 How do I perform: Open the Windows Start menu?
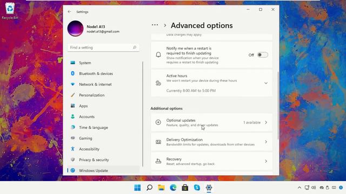pyautogui.click(x=137, y=188)
